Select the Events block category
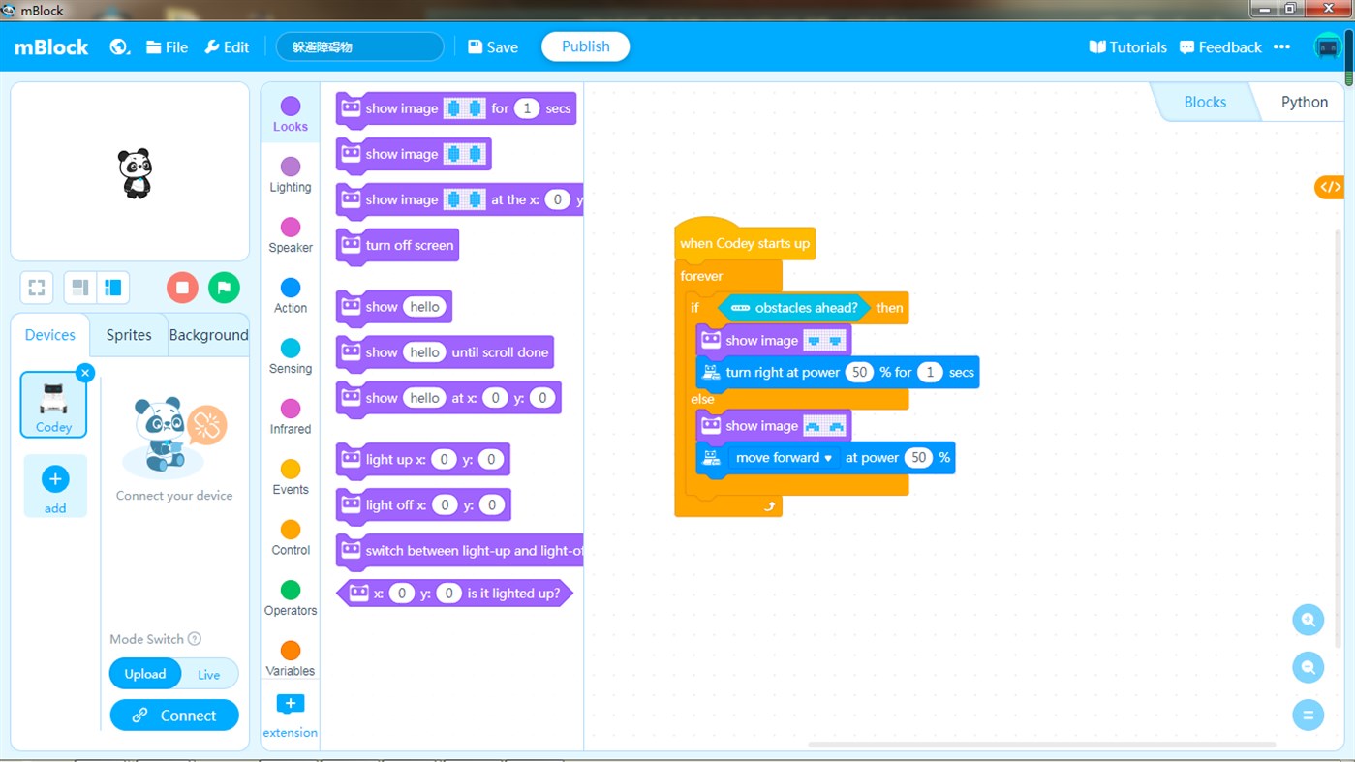The width and height of the screenshot is (1355, 762). pos(291,477)
